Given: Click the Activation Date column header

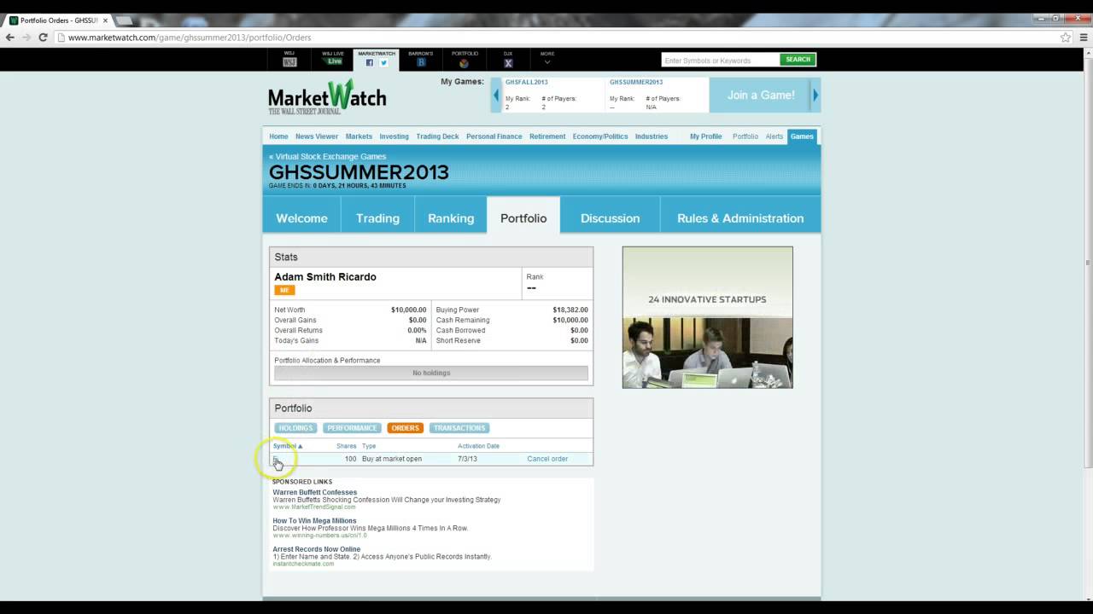Looking at the screenshot, I should pyautogui.click(x=478, y=446).
